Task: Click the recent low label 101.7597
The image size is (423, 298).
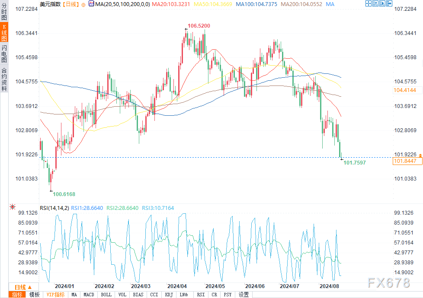Action: pos(355,163)
